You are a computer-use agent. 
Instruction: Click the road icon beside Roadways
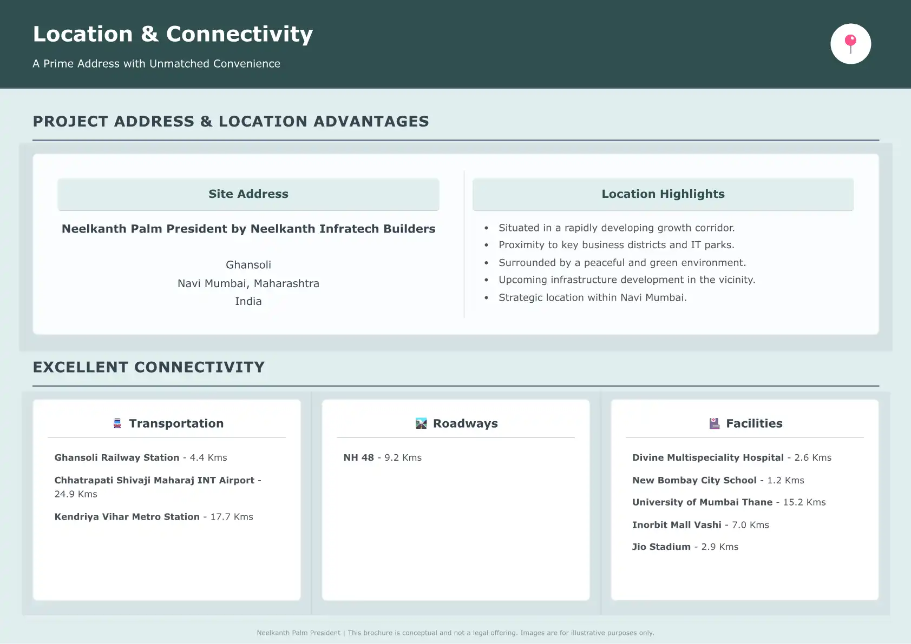click(421, 423)
